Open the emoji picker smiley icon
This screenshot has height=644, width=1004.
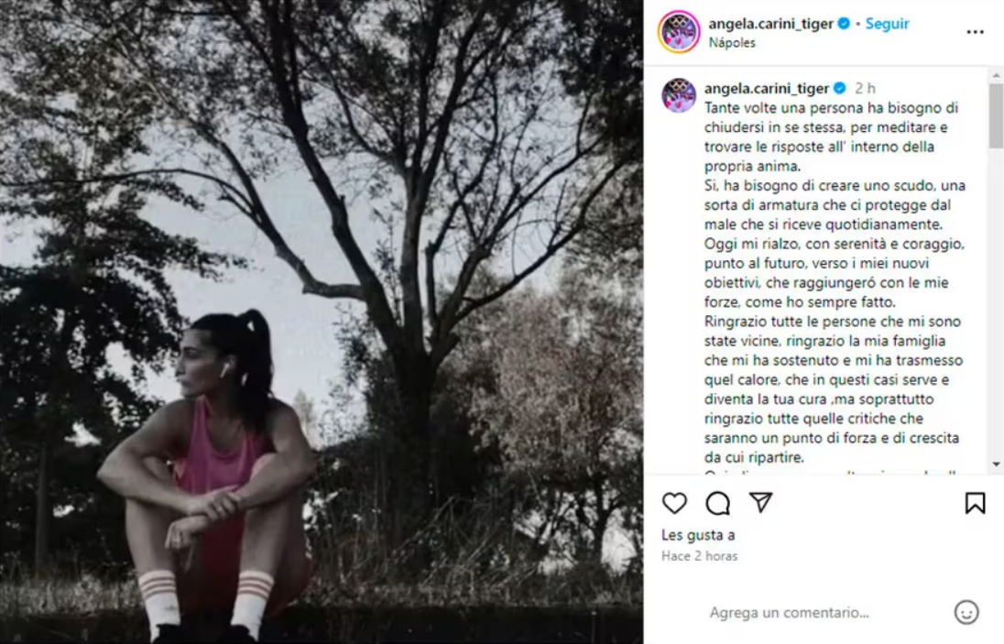[x=966, y=612]
